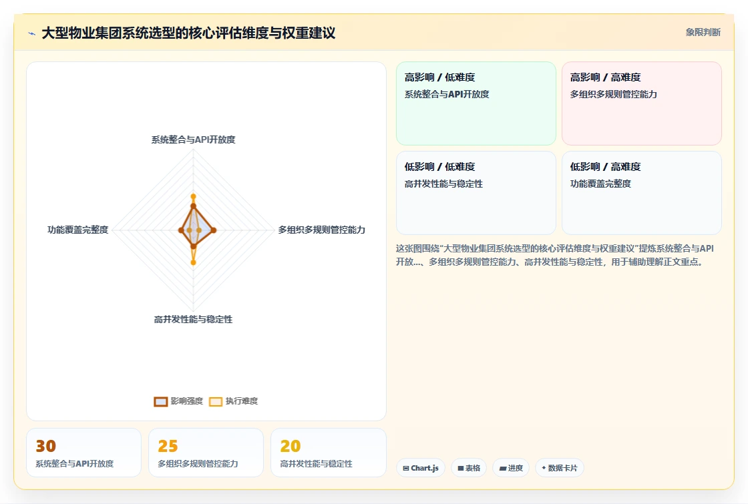748x504 pixels.
Task: Click the rightmost brown radar data point
Action: click(214, 230)
